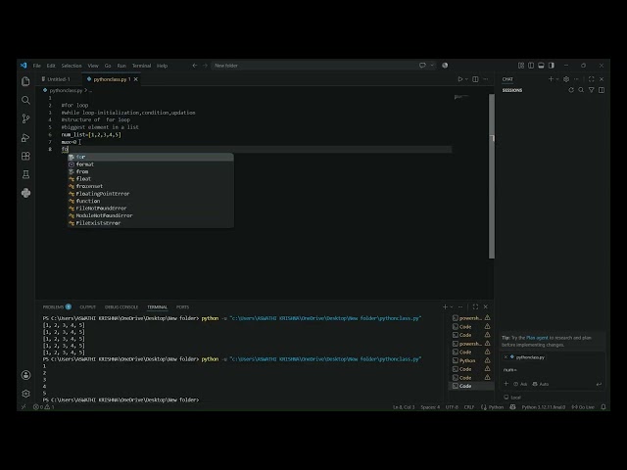Open the new terminal profile dropdown
This screenshot has width=627, height=470.
coord(452,306)
